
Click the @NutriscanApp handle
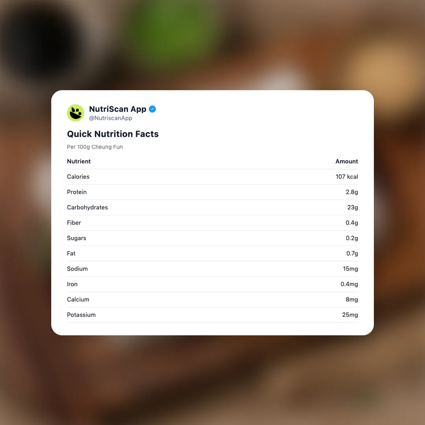coord(110,118)
